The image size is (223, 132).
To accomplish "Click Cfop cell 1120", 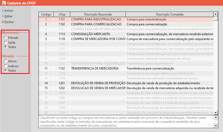I will click(x=62, y=44).
